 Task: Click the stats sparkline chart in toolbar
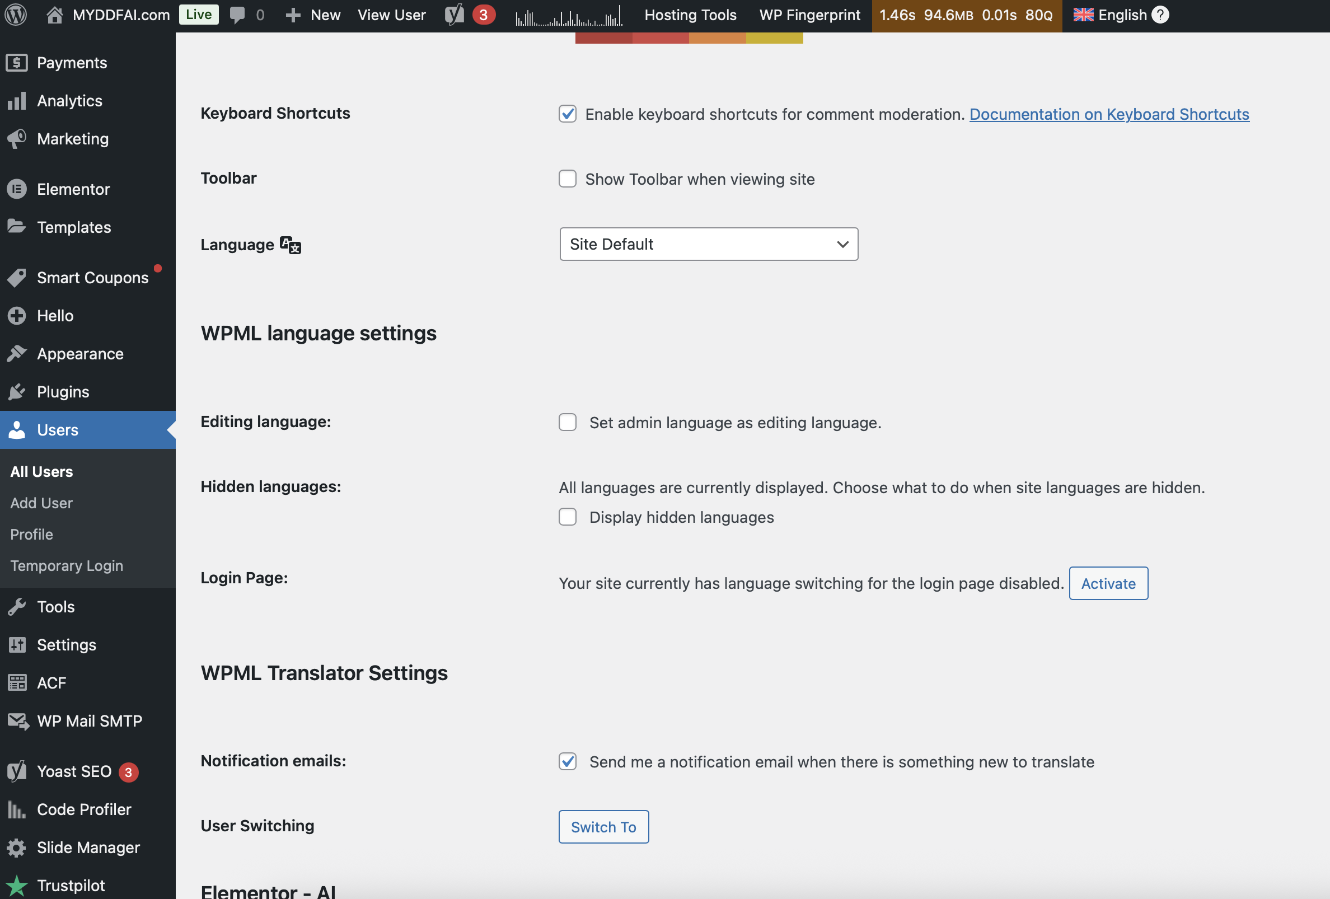pyautogui.click(x=569, y=16)
